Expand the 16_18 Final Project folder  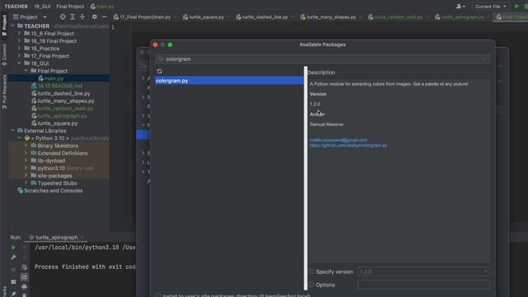click(x=19, y=40)
